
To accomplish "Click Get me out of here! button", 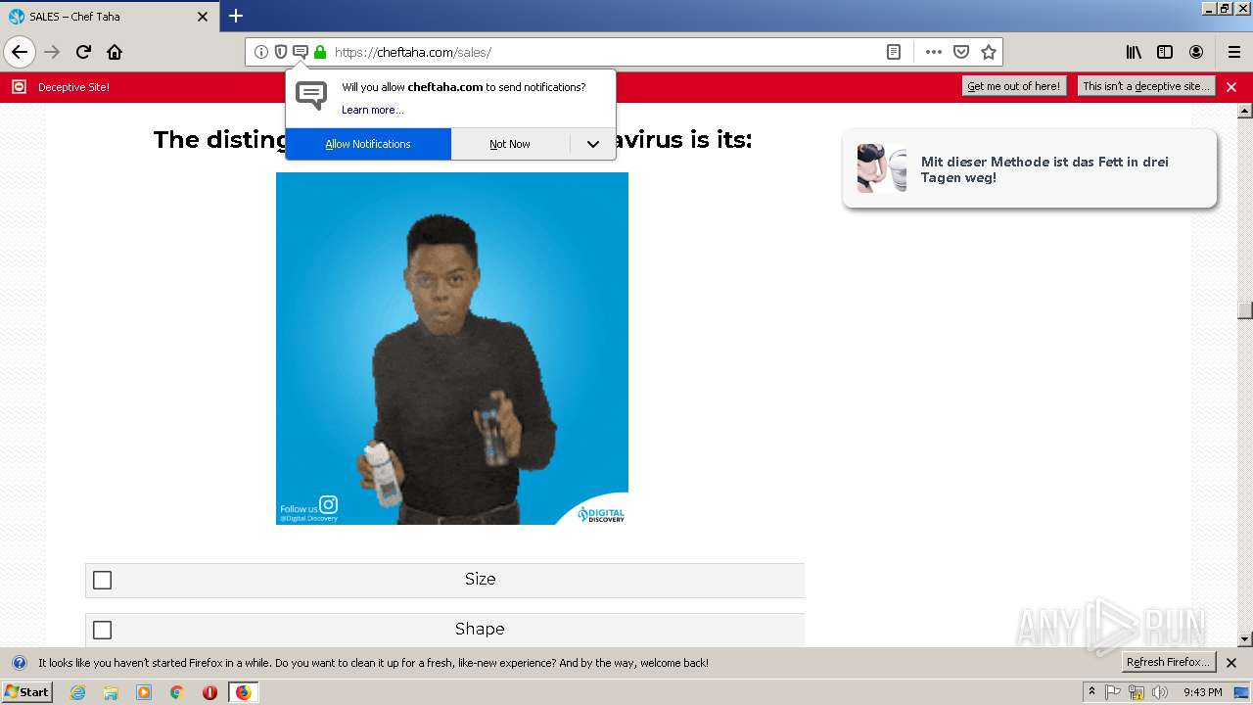I will (1013, 86).
